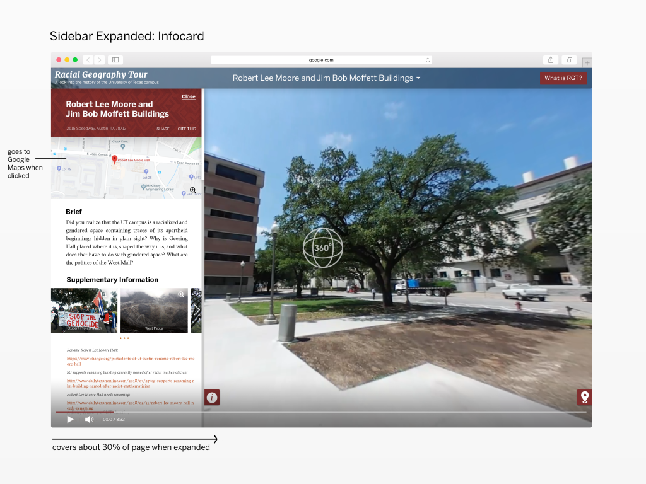Open the Safari share icon
The width and height of the screenshot is (646, 484).
coord(551,60)
